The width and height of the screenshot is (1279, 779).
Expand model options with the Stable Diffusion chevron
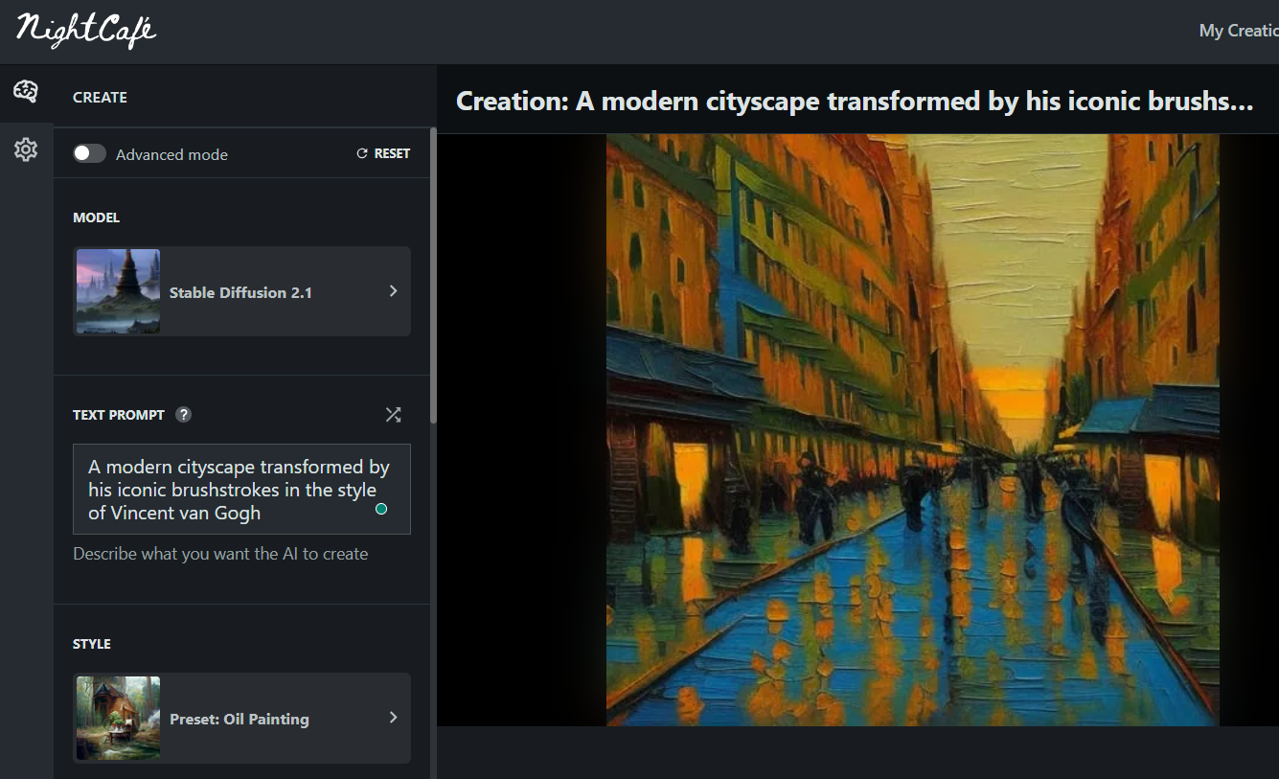coord(393,291)
